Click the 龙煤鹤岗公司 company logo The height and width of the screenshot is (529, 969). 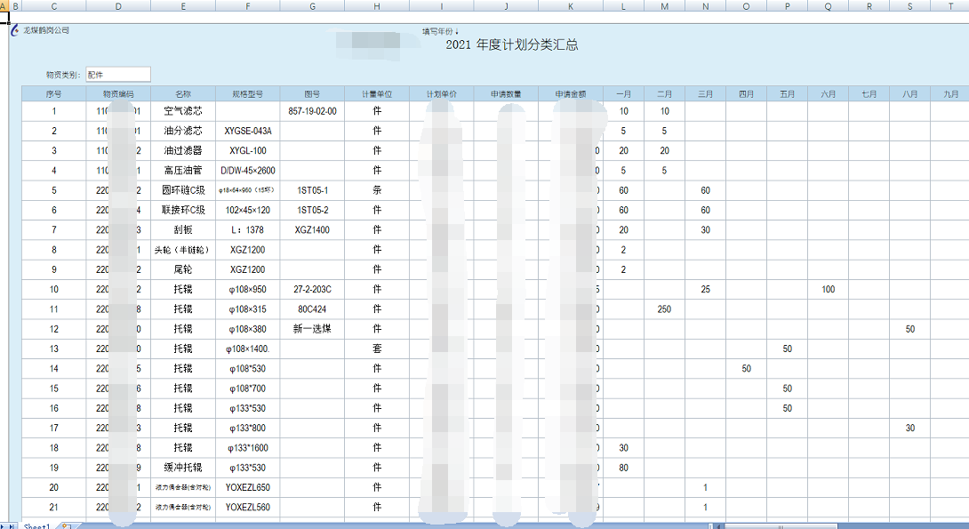click(16, 29)
